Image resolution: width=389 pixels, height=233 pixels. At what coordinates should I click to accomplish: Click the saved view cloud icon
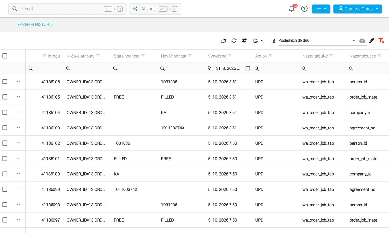pos(362,40)
